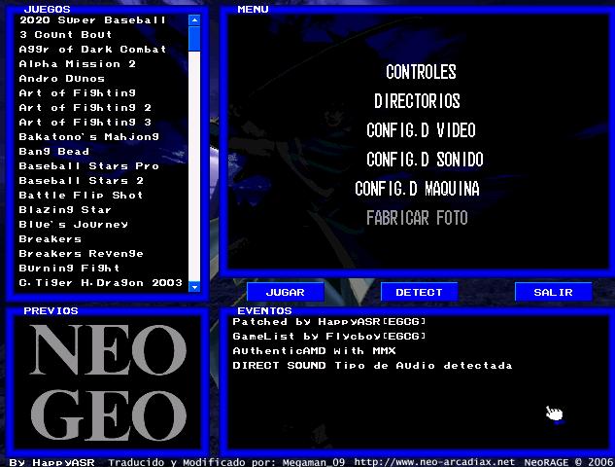Open the CONTROLES menu option

pyautogui.click(x=421, y=72)
